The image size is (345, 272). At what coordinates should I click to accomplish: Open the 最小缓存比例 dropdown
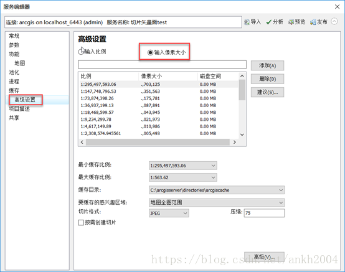(183, 166)
